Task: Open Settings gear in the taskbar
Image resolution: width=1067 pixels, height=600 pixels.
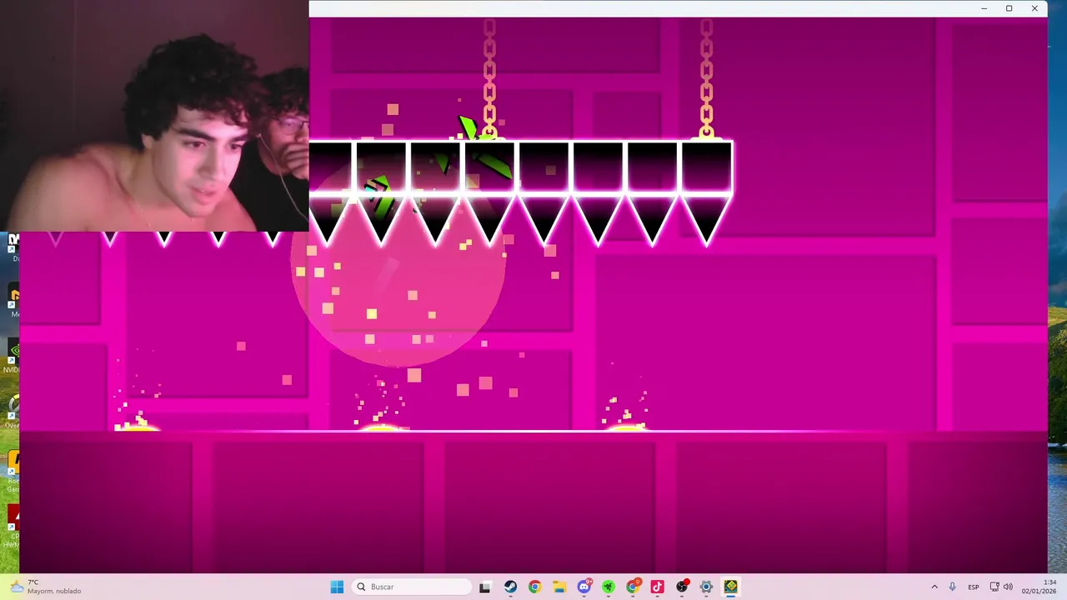Action: pos(706,587)
